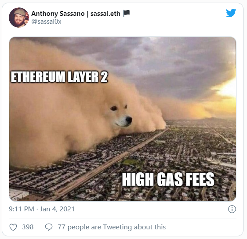Like the tweet with the heart icon

tap(13, 227)
